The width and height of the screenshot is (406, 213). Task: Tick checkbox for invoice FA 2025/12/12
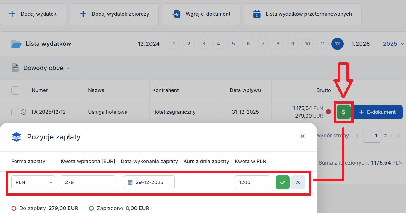[15, 112]
